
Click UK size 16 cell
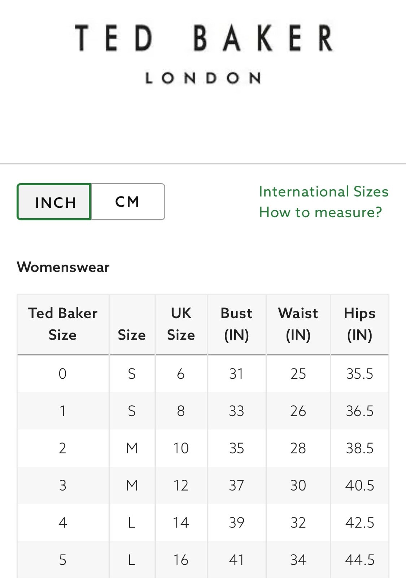(x=181, y=560)
